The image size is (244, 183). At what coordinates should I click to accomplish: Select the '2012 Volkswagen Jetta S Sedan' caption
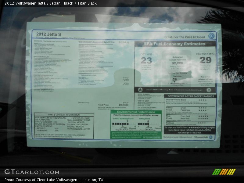(33, 3)
